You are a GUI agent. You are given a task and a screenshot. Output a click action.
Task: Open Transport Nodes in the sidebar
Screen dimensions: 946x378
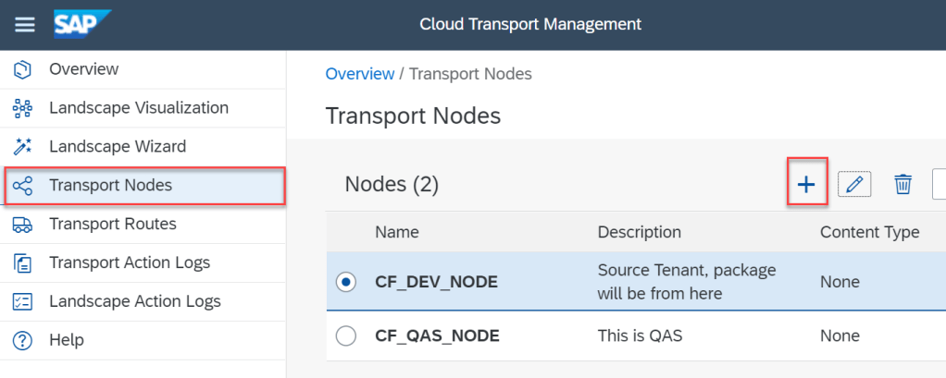point(110,185)
